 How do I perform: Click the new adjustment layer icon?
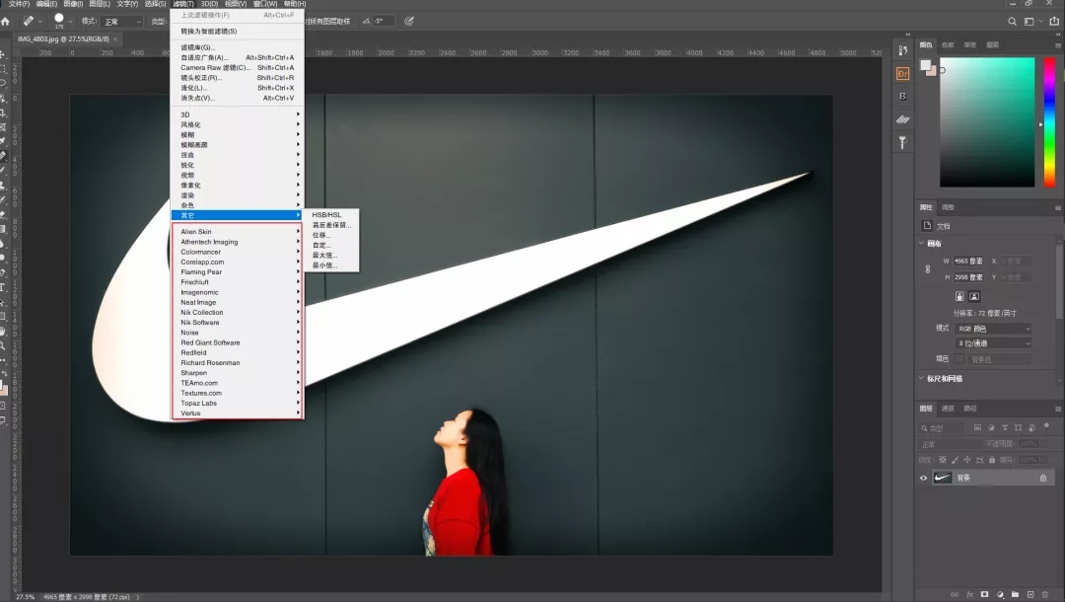point(1000,594)
